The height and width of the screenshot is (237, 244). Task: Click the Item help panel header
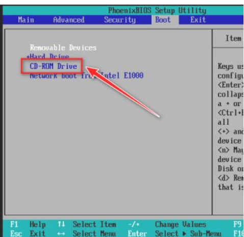point(233,38)
